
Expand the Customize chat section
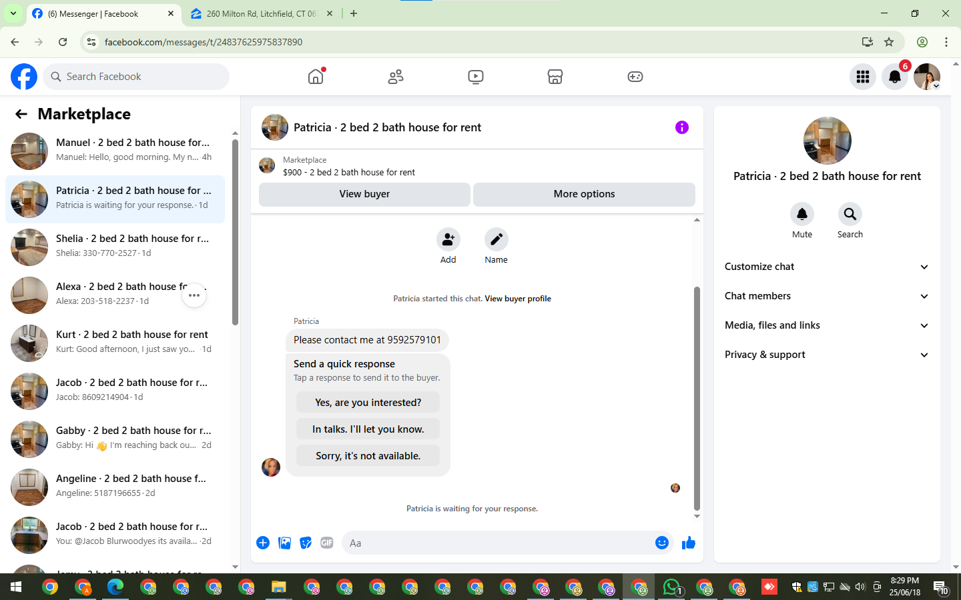point(827,267)
